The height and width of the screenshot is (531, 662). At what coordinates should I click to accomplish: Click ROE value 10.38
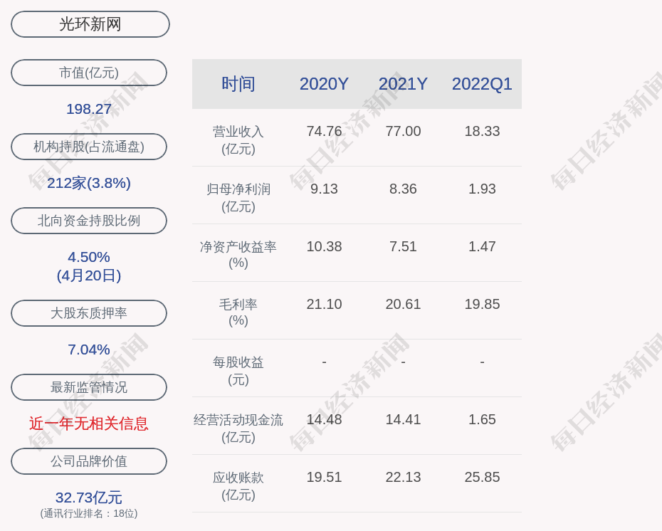click(324, 246)
